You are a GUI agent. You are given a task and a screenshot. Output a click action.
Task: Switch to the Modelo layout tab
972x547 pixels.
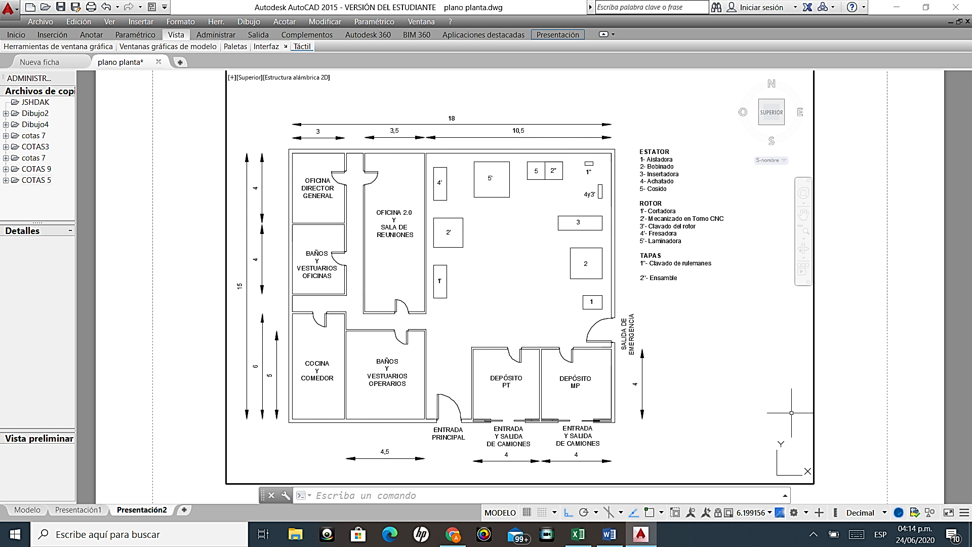[x=27, y=510]
